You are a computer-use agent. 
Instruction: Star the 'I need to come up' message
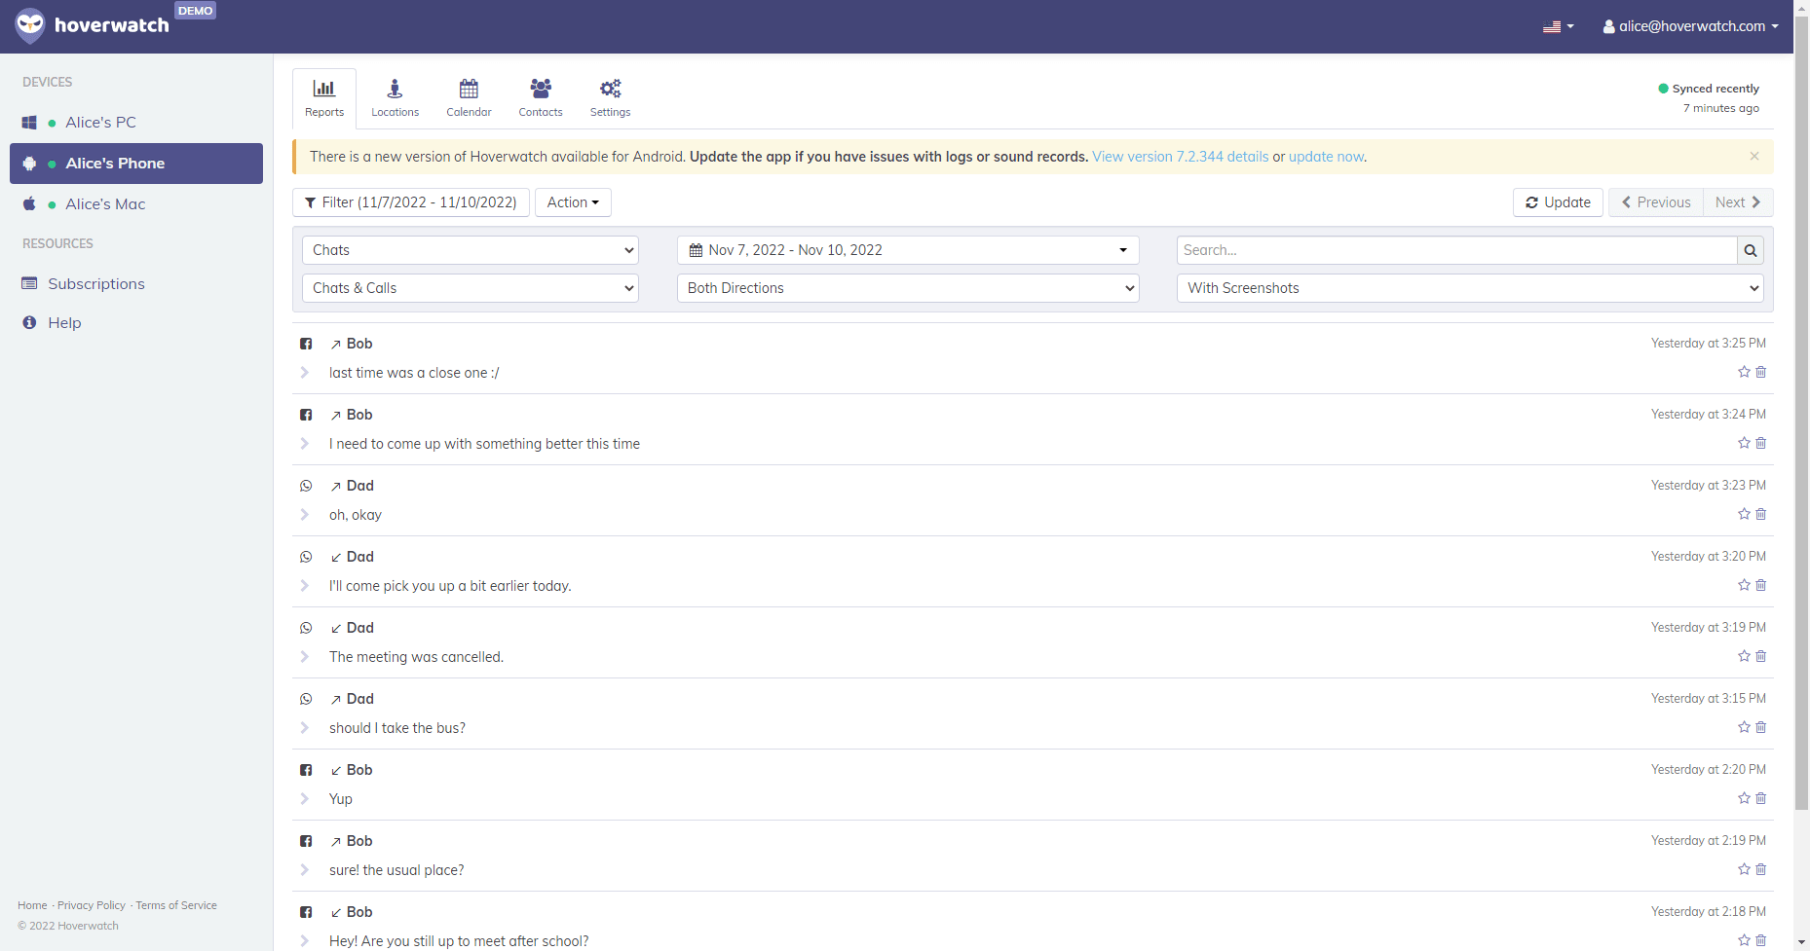1744,443
